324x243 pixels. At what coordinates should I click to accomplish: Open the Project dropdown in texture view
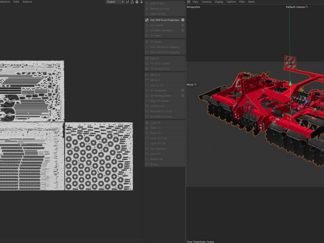115,2
